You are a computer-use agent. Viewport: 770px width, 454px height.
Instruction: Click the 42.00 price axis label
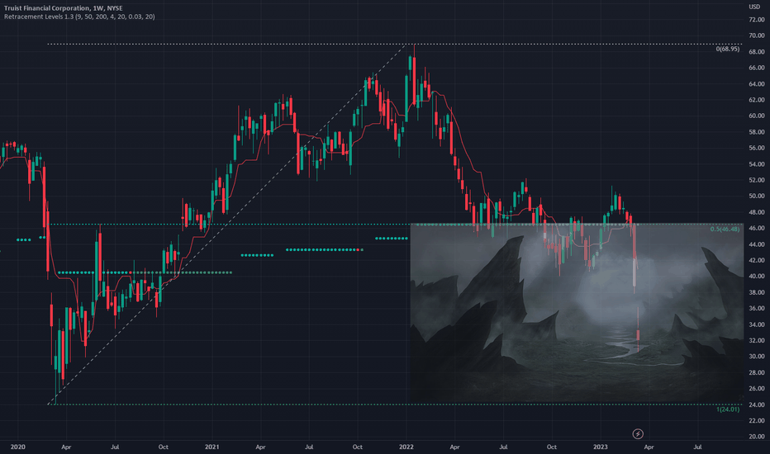click(757, 261)
